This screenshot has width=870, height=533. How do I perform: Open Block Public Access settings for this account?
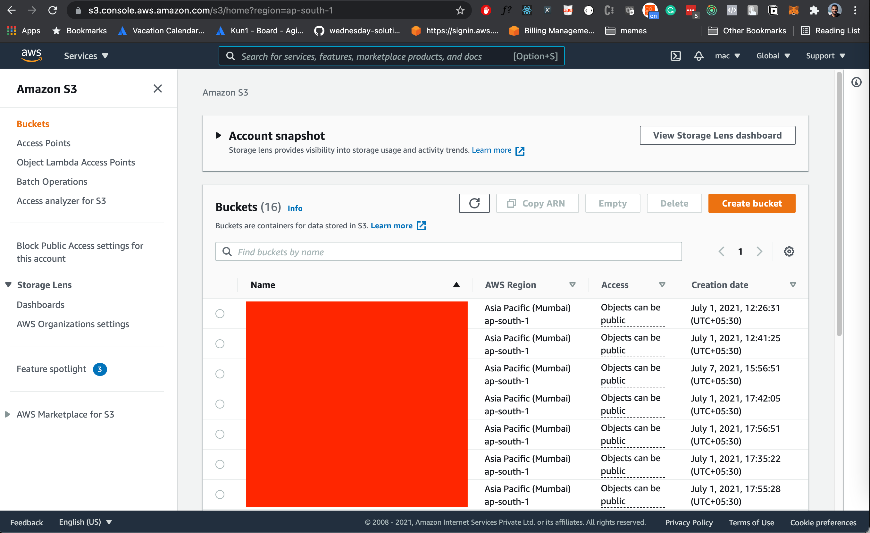click(80, 252)
